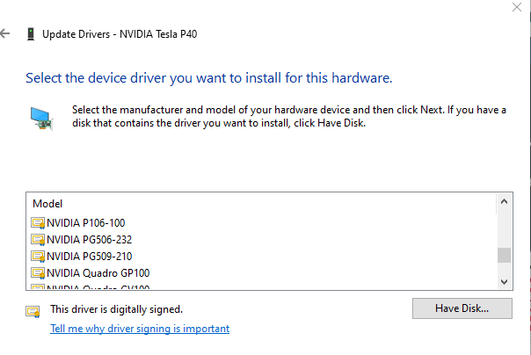Click the hardware monitor icon beside the instructions
This screenshot has width=531, height=355.
41,117
